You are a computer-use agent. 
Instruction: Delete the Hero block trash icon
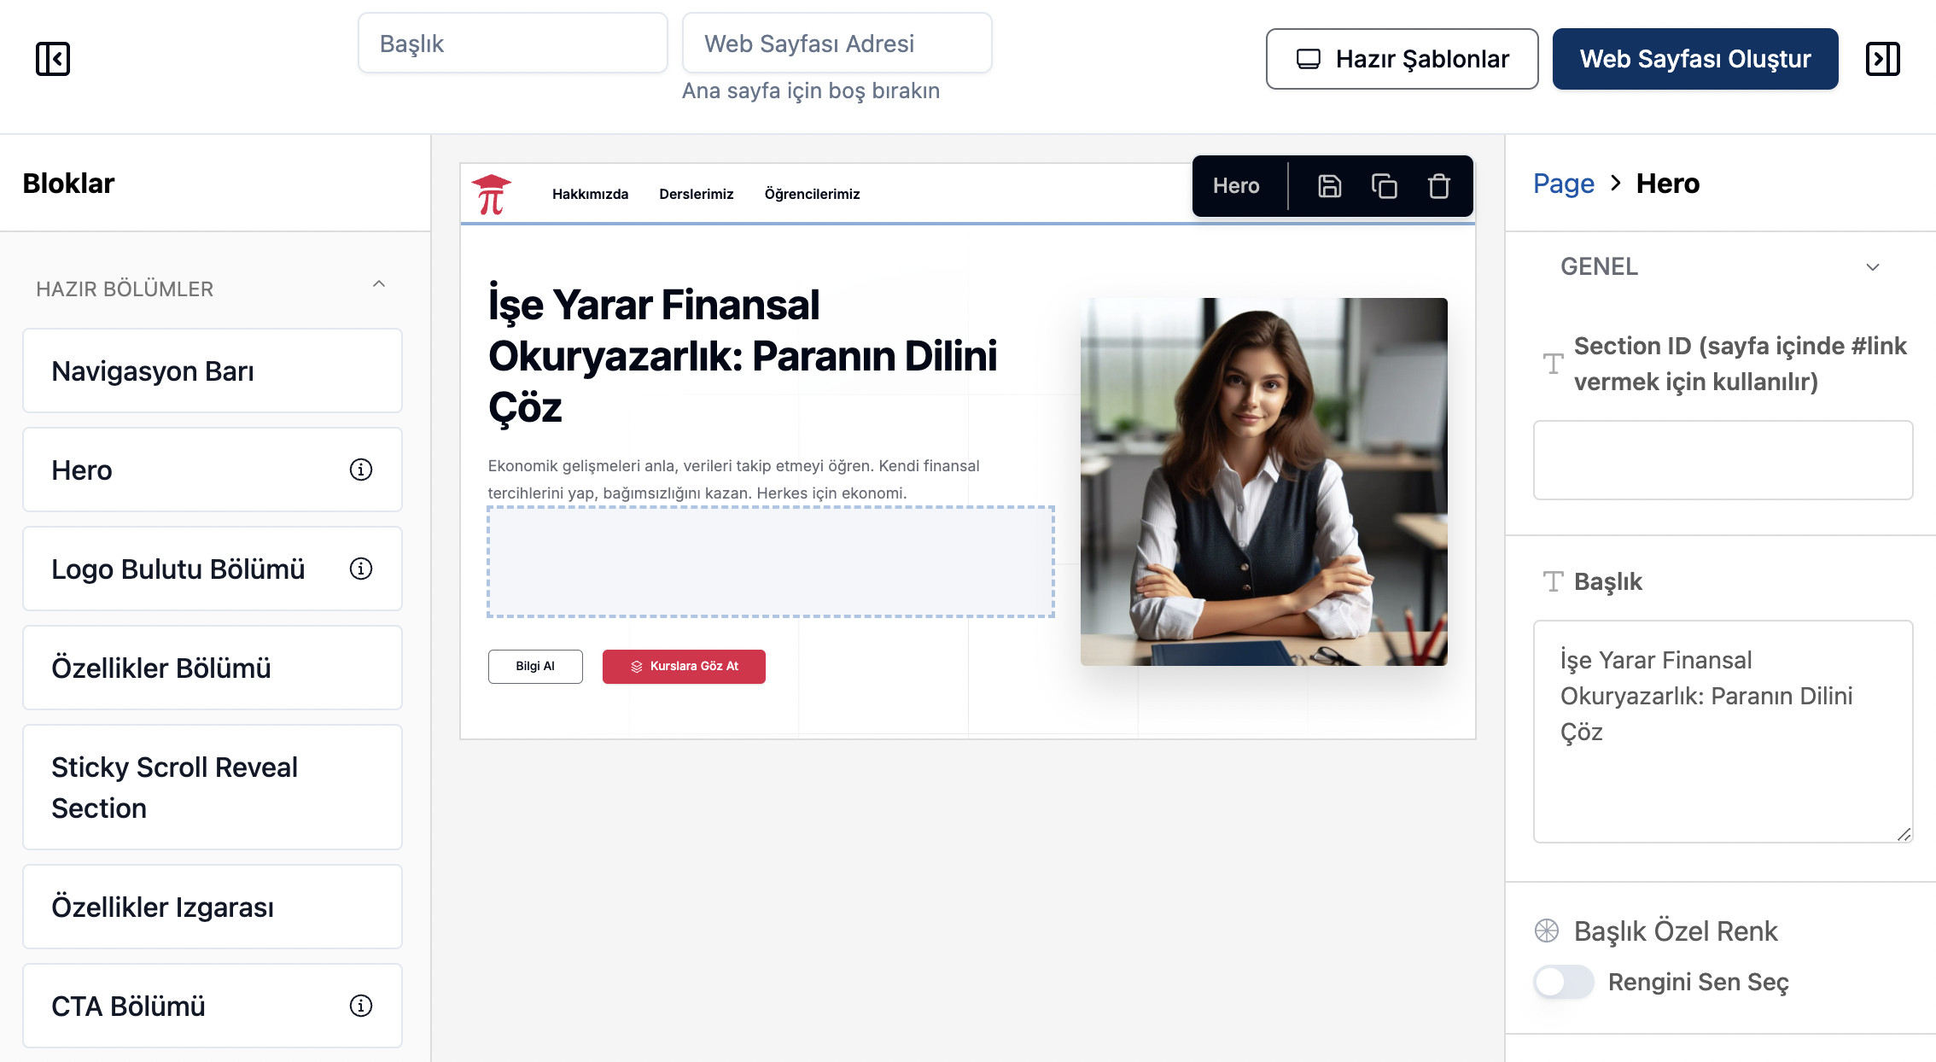1438,186
